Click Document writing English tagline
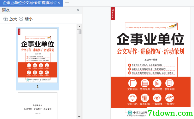Screen dimensions: 194x119 coord(146,27)
